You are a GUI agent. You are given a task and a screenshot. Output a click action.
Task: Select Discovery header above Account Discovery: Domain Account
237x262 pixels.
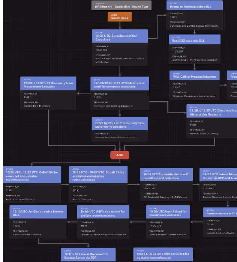120,123
